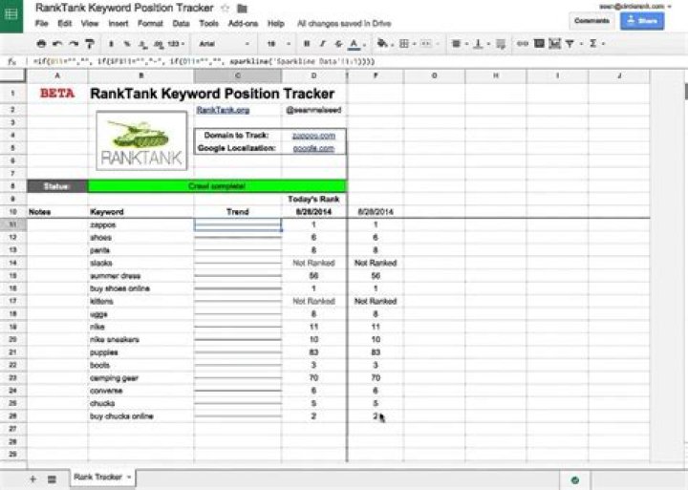The width and height of the screenshot is (688, 490).
Task: Click the Insert chart icon
Action: pyautogui.click(x=554, y=43)
